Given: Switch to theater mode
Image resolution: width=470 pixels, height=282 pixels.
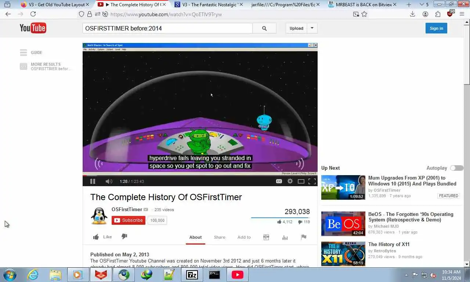Looking at the screenshot, I should tap(301, 181).
